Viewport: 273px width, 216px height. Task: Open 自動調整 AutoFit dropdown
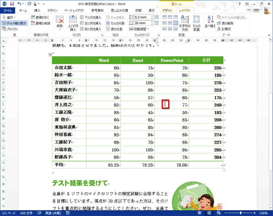pyautogui.click(x=139, y=29)
